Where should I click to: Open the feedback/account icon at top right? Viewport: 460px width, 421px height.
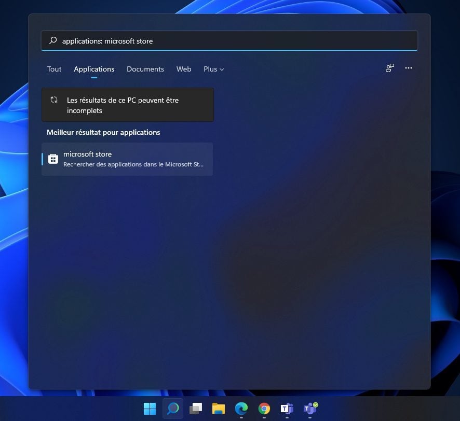[389, 68]
